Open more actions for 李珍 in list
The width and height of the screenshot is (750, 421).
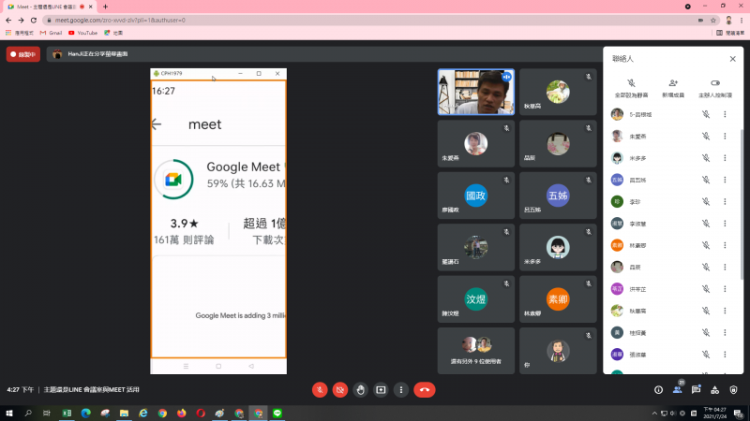coord(725,201)
